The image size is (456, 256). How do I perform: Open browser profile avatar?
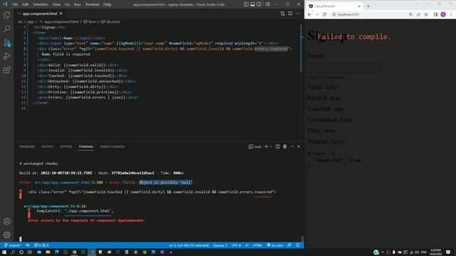(x=443, y=14)
